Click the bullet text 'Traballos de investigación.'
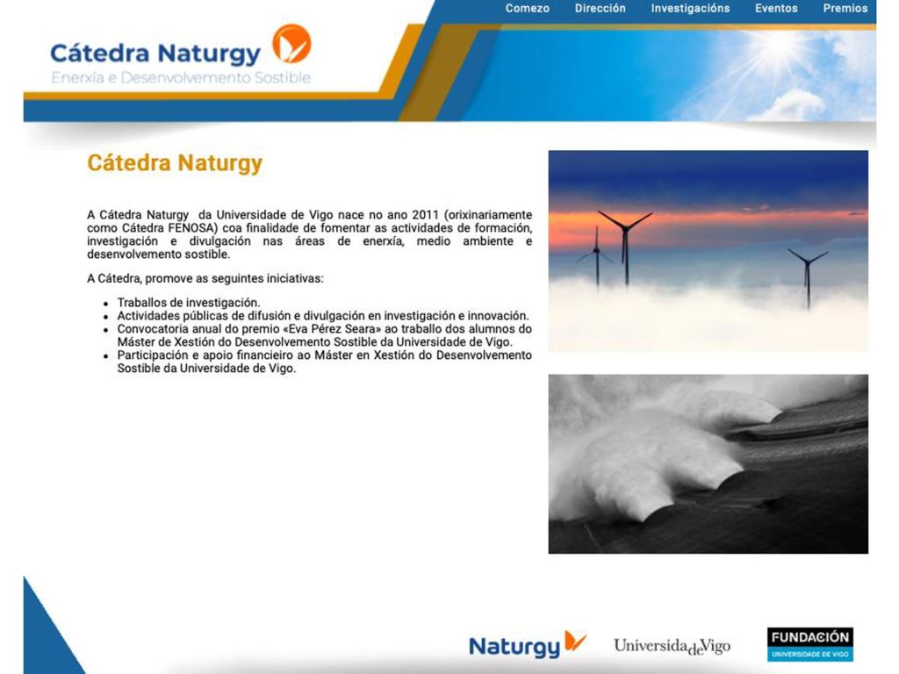Viewport: 899px width, 674px height. click(x=189, y=303)
